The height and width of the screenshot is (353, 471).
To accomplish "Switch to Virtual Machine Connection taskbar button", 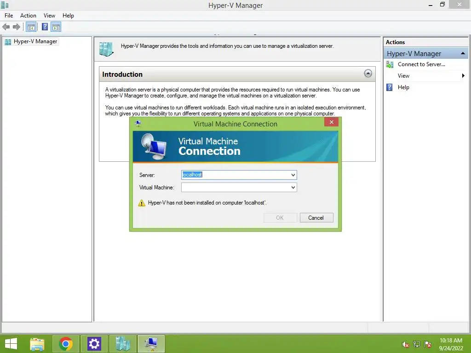I will click(151, 344).
